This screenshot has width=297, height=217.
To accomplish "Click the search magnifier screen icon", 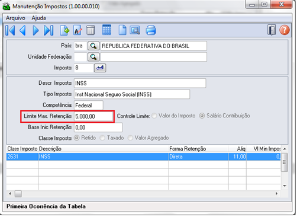I will click(x=135, y=30).
